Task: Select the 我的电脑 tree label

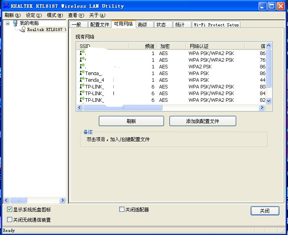Action: (x=29, y=23)
